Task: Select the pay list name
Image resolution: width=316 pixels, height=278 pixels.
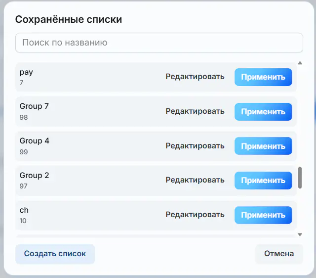Action: [26, 72]
